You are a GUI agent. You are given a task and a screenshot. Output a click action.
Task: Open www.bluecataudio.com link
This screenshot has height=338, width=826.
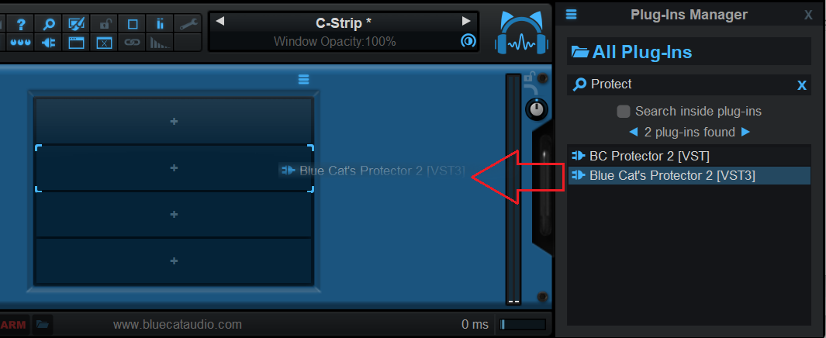(178, 324)
